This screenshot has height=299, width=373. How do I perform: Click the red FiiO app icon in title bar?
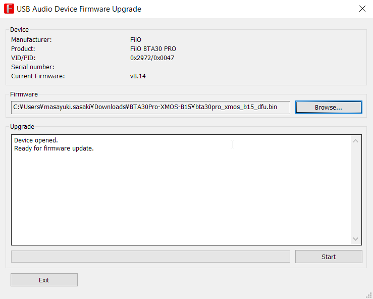point(9,9)
